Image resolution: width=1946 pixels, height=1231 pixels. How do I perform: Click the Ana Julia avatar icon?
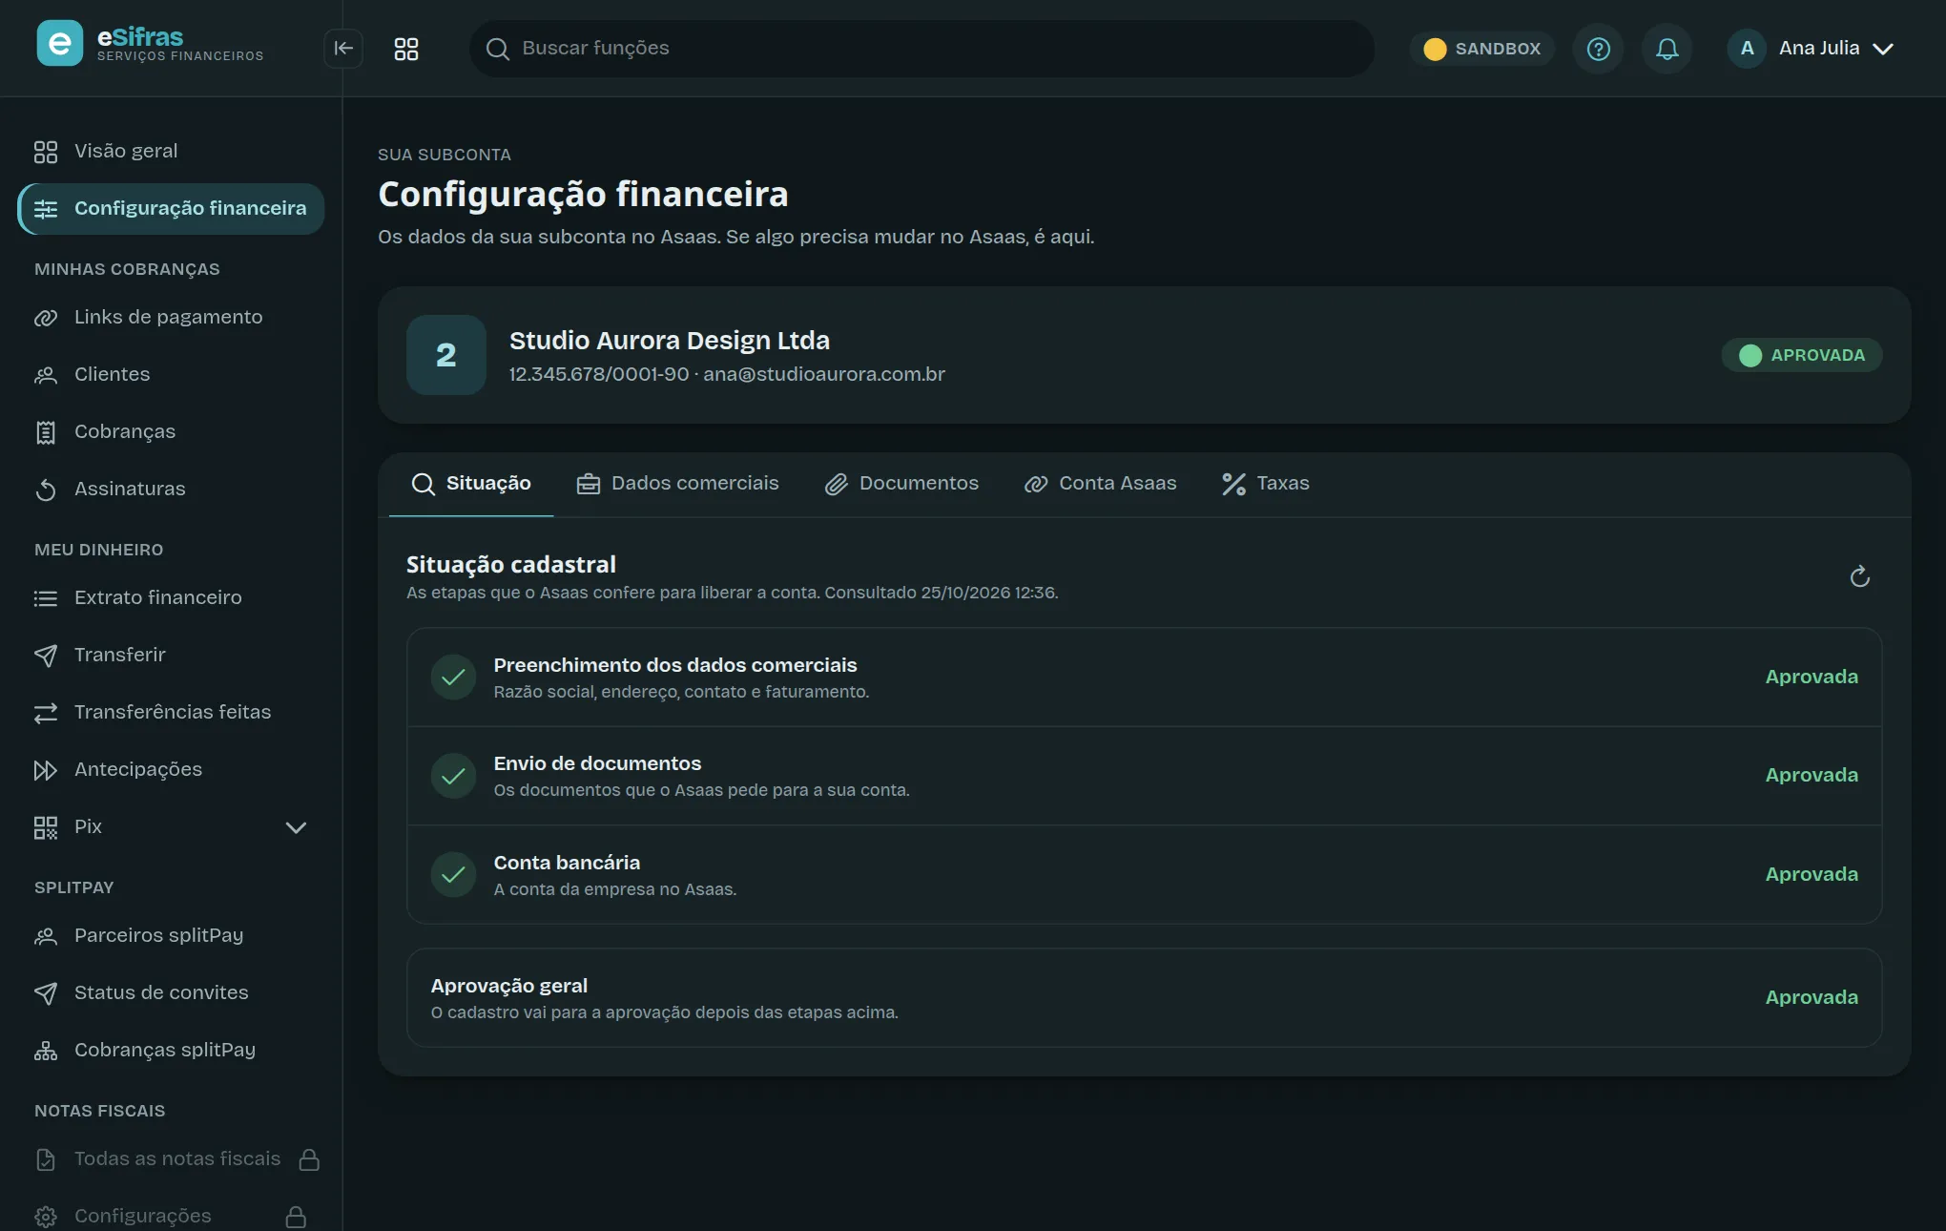click(x=1748, y=49)
